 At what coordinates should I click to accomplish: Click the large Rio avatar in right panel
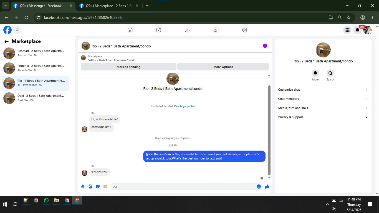click(x=323, y=50)
